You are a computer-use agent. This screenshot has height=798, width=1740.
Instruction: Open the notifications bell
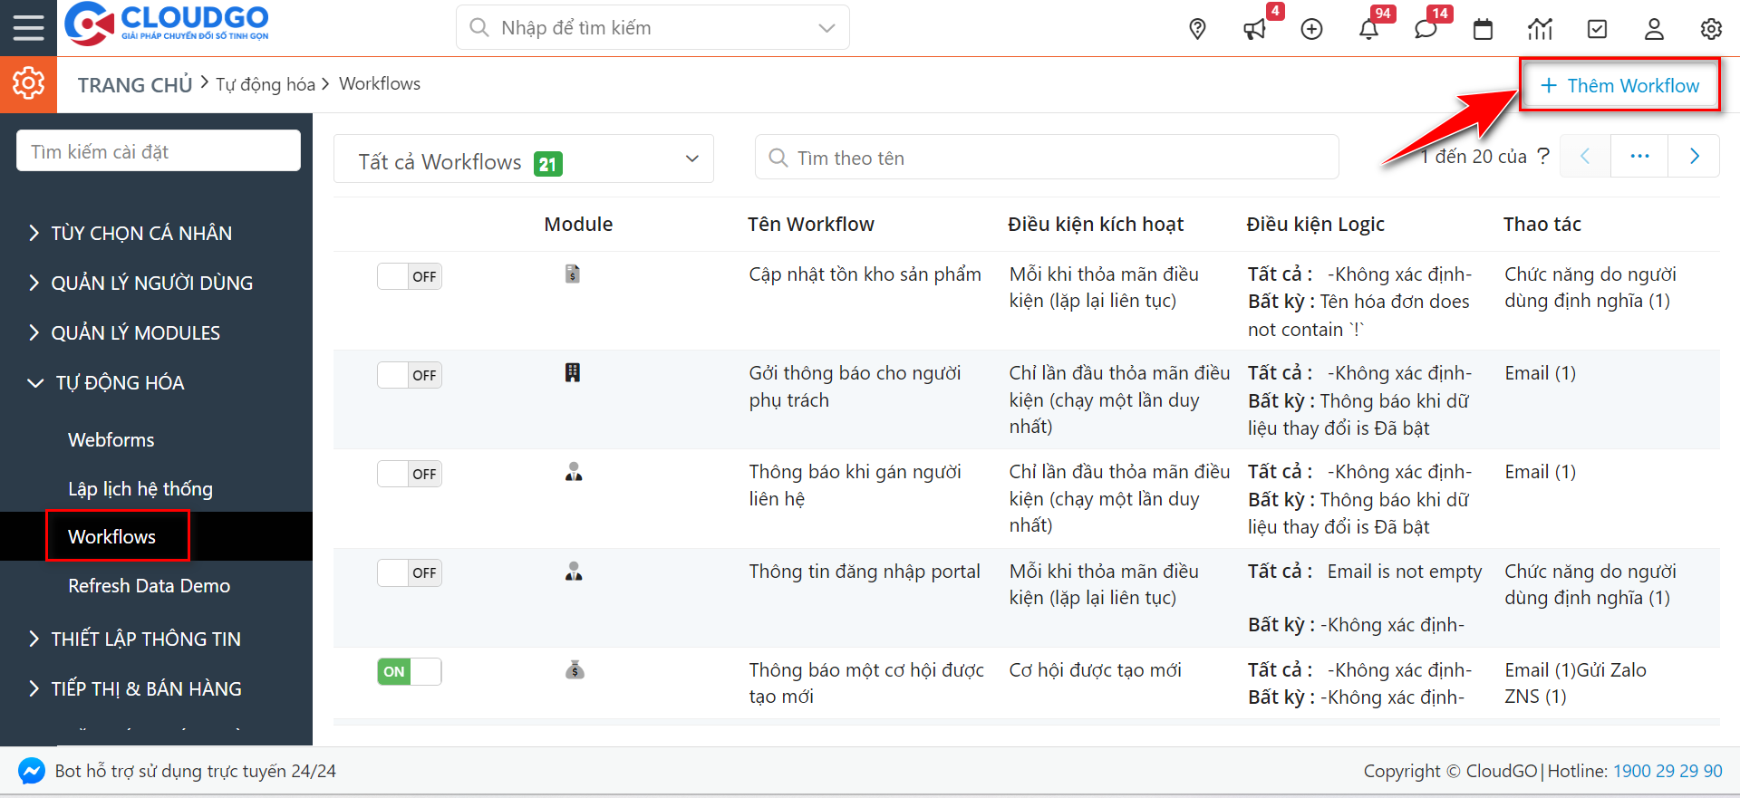1368,29
